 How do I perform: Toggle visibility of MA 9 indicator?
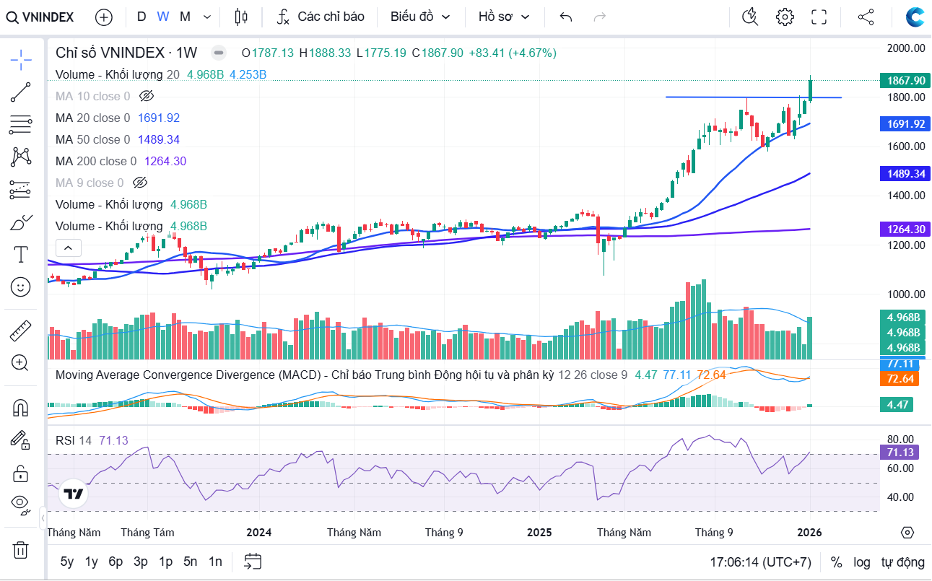tap(140, 183)
